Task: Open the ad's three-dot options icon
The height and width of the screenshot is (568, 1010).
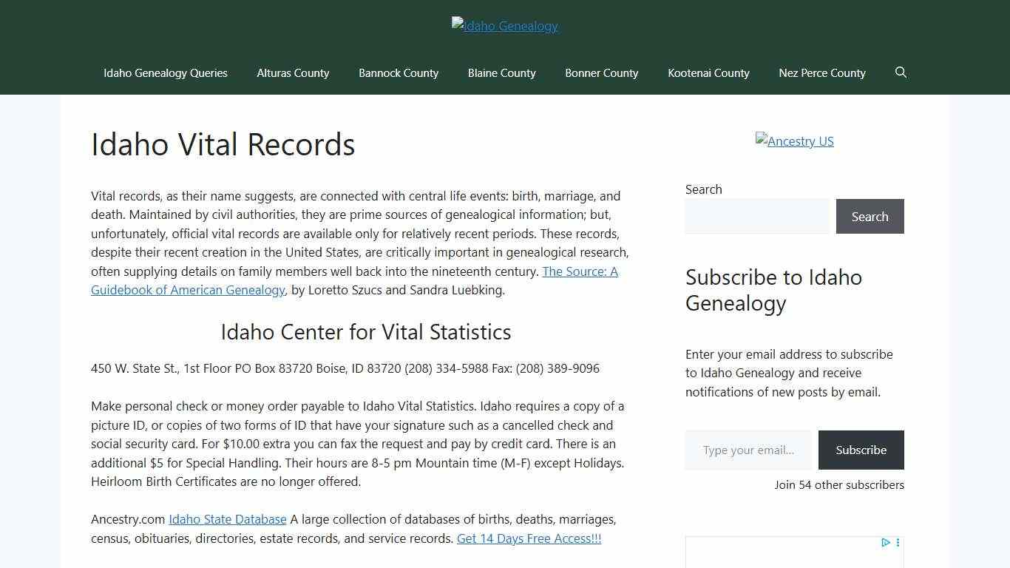Action: [x=896, y=542]
